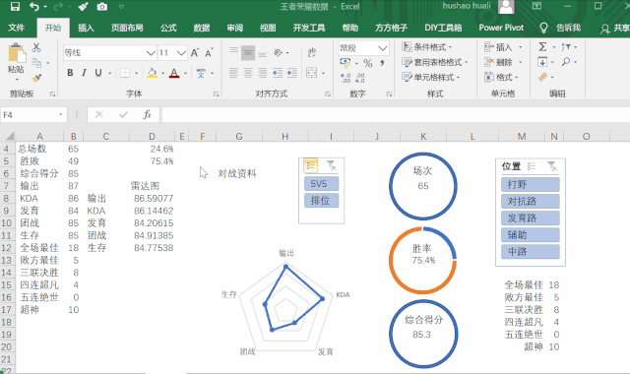Click the insert function fx icon

(147, 115)
